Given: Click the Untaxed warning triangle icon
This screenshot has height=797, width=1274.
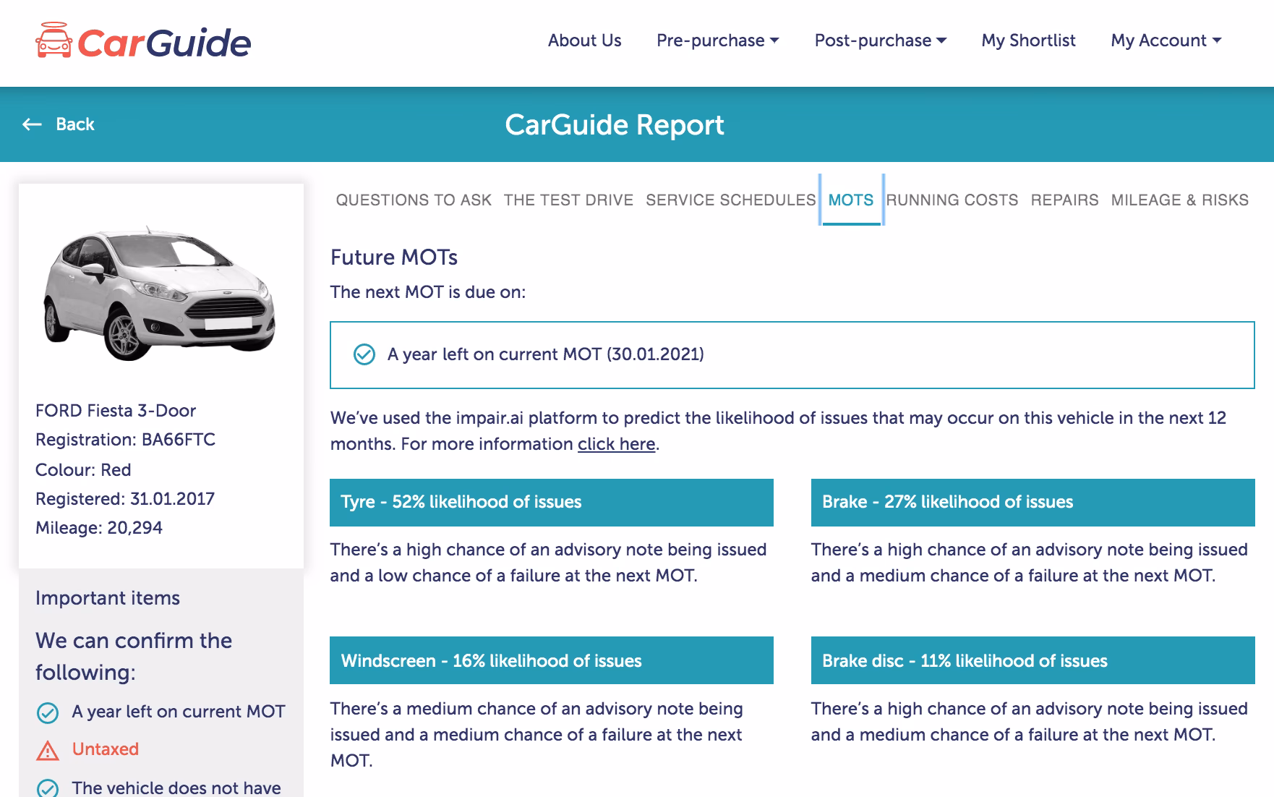Looking at the screenshot, I should click(48, 750).
